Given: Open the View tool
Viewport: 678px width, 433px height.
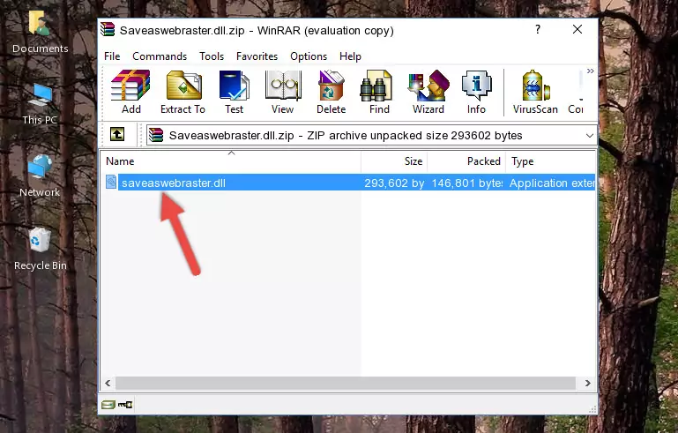Looking at the screenshot, I should pos(283,92).
